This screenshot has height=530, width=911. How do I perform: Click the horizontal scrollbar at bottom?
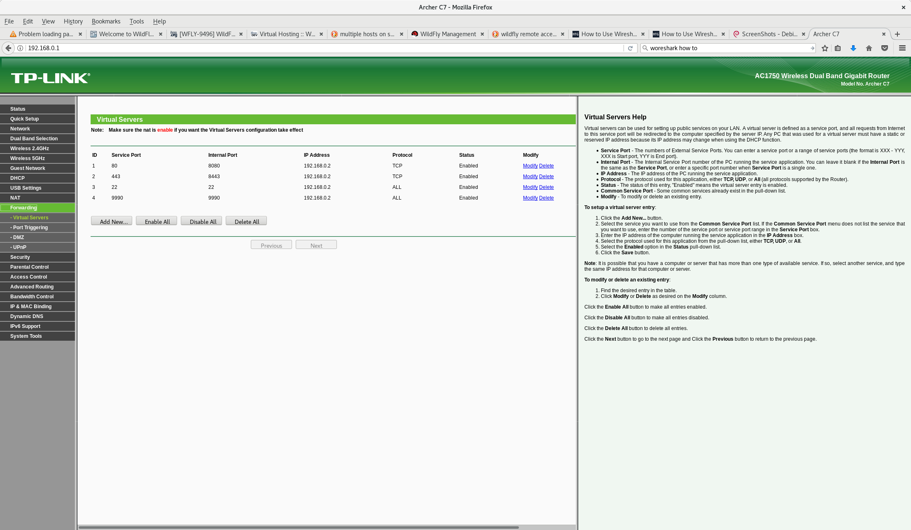tap(298, 527)
